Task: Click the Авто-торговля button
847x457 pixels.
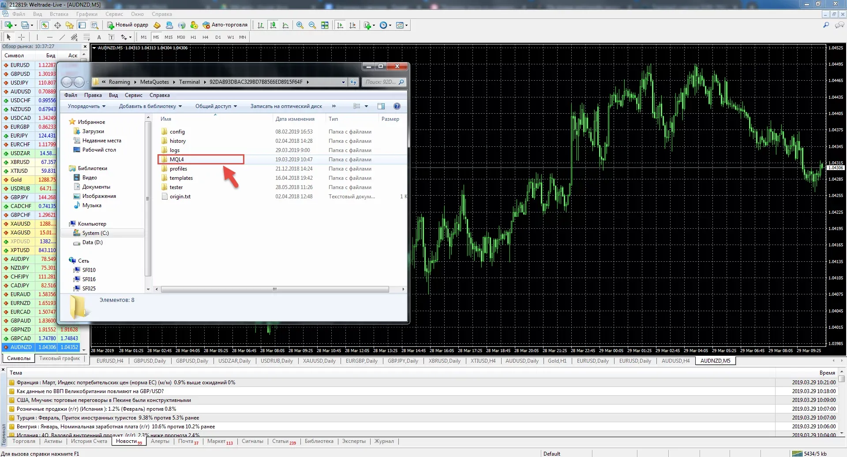Action: pyautogui.click(x=225, y=25)
